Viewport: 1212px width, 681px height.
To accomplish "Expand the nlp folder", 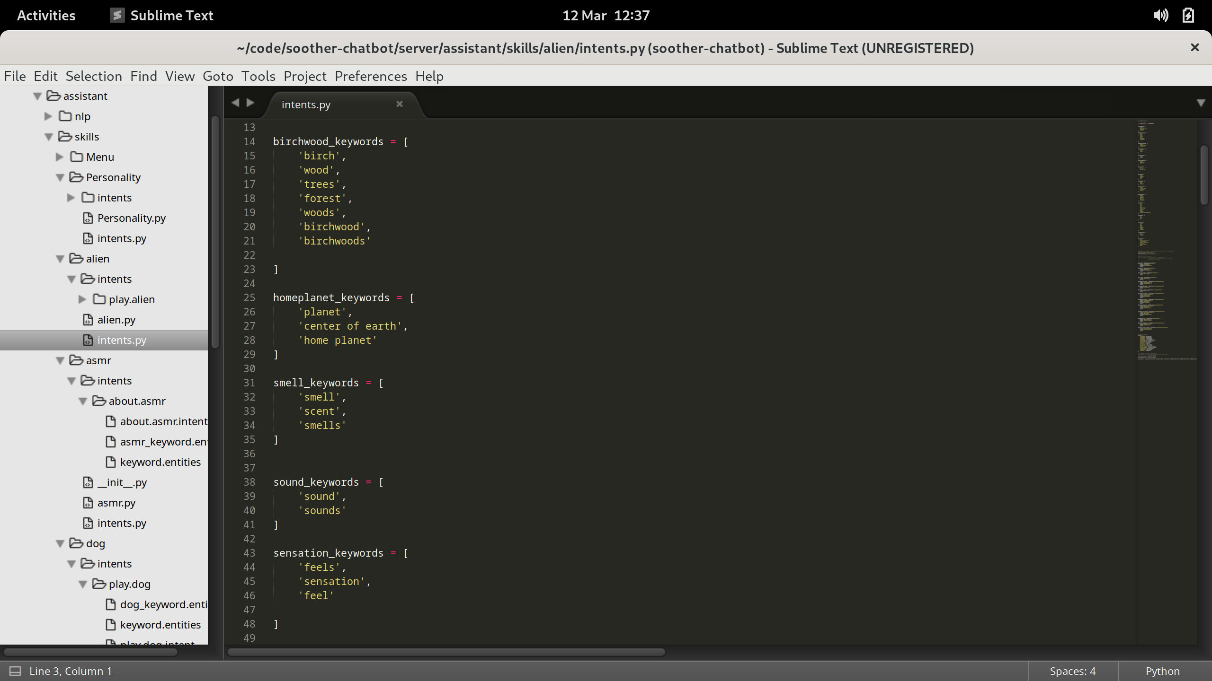I will (x=48, y=116).
